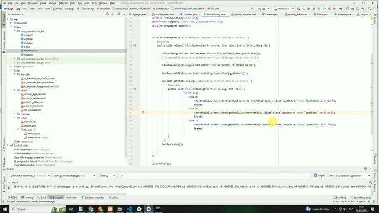Hide the Project panel with the minus icon
The height and width of the screenshot is (213, 379).
[x=124, y=14]
